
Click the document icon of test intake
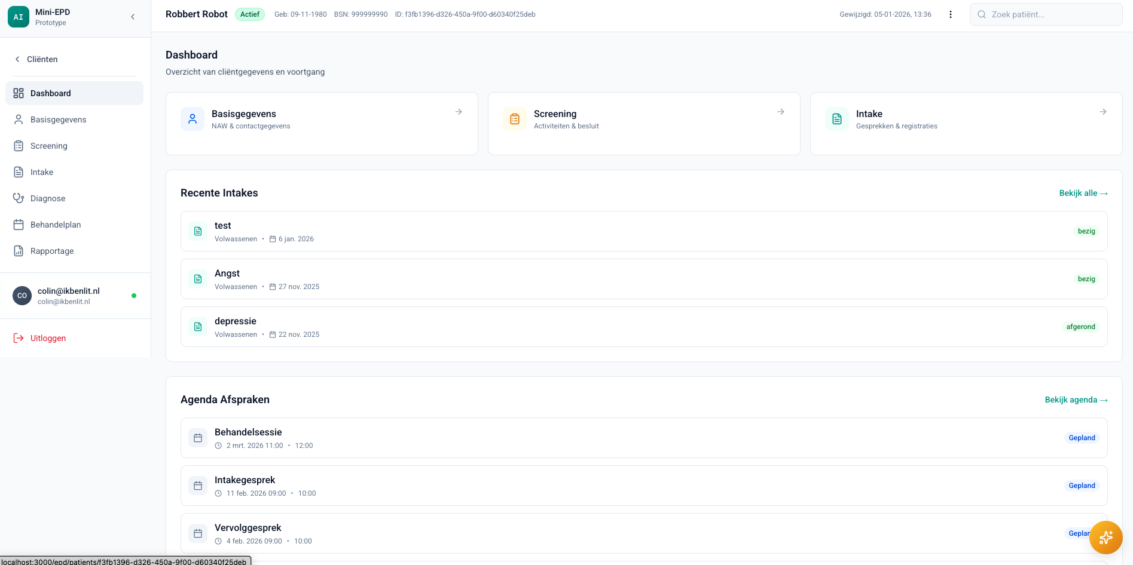click(x=198, y=231)
